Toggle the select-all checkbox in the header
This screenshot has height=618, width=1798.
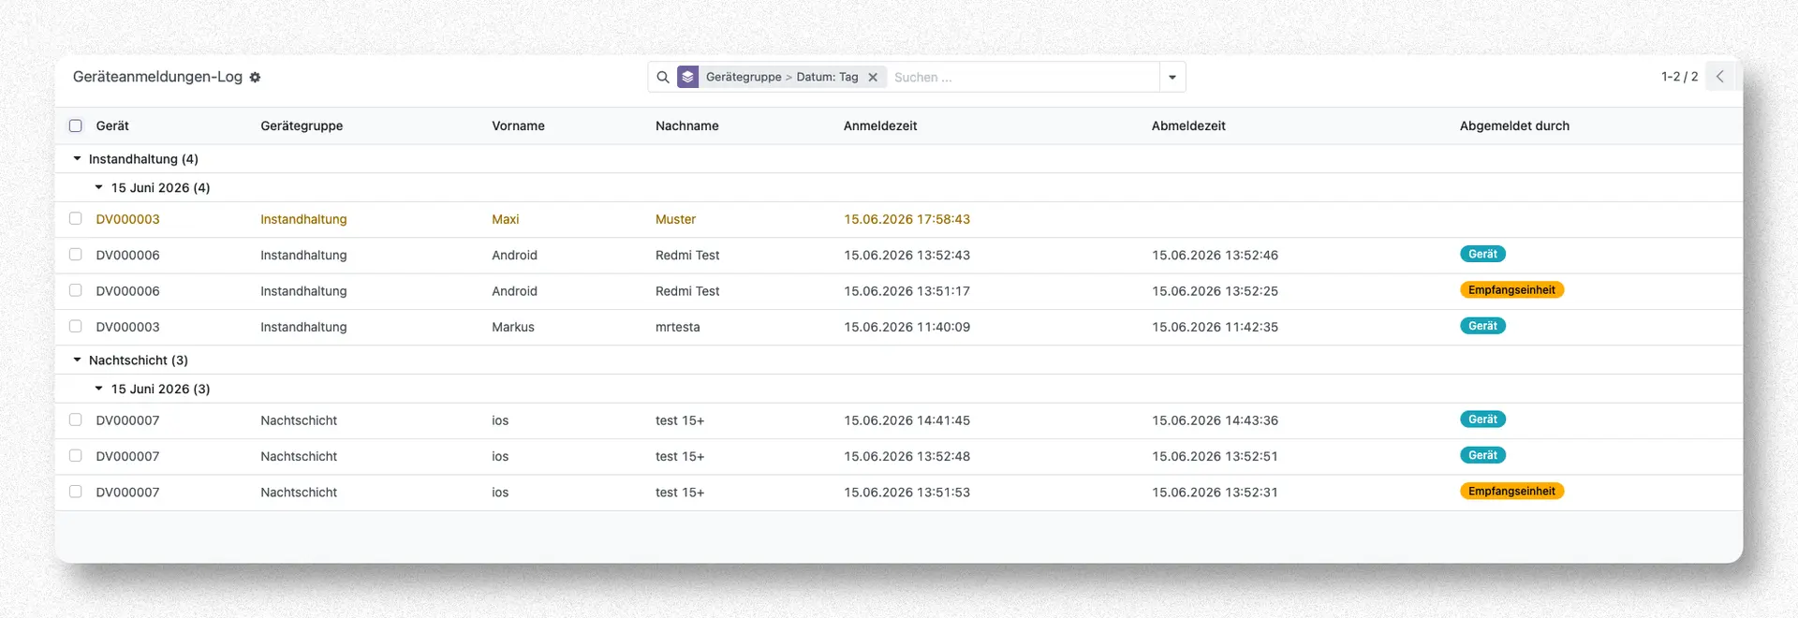[x=76, y=125]
